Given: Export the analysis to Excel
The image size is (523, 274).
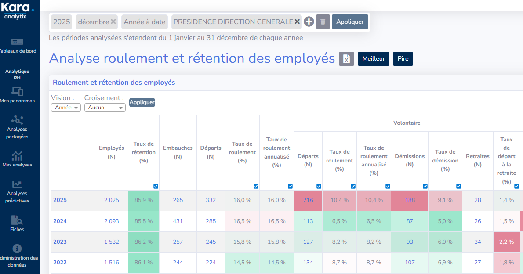Looking at the screenshot, I should coord(346,58).
